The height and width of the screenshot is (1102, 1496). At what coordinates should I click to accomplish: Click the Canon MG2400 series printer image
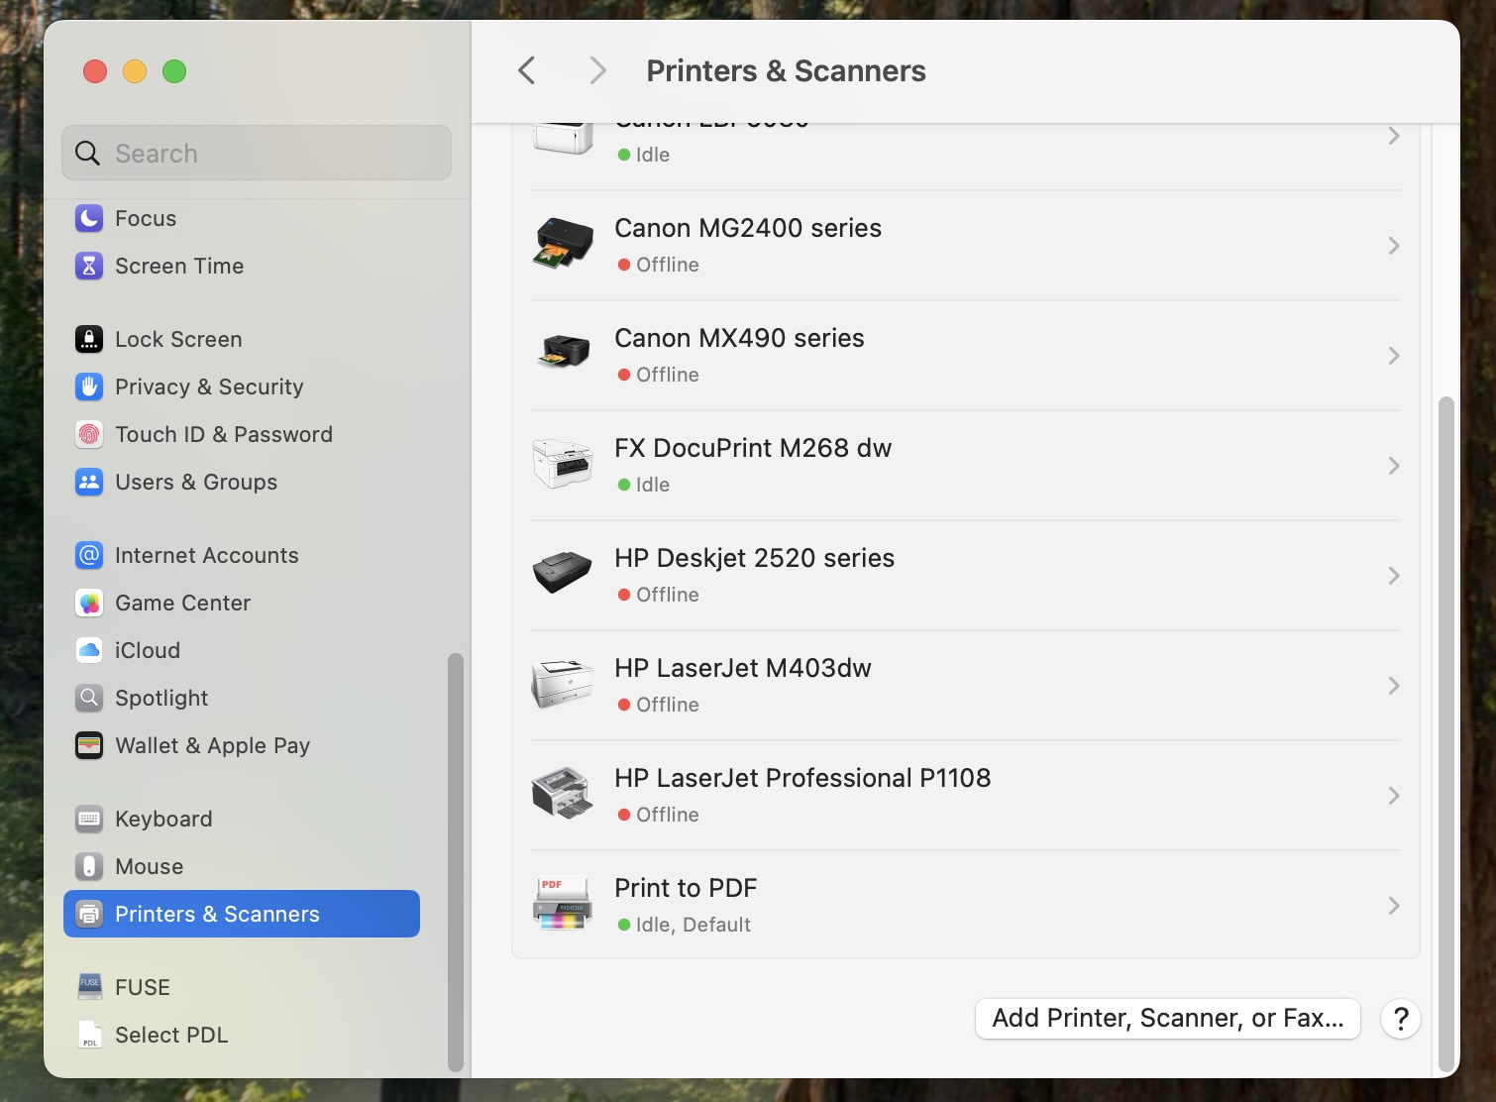[x=563, y=245]
